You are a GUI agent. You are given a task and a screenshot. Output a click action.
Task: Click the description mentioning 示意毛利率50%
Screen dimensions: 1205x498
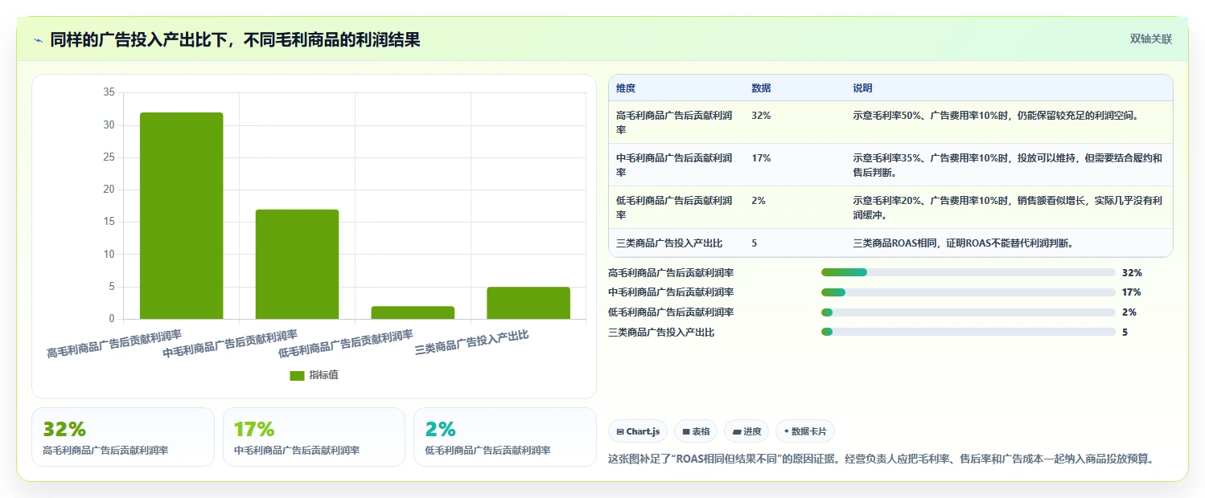coord(995,116)
